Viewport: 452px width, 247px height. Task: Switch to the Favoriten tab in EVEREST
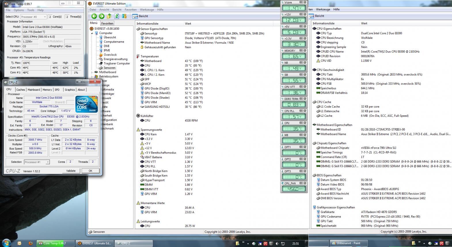point(107,23)
